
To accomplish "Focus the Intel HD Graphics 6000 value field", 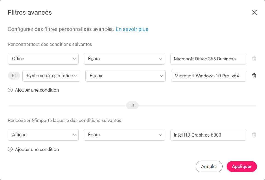I will click(x=208, y=135).
